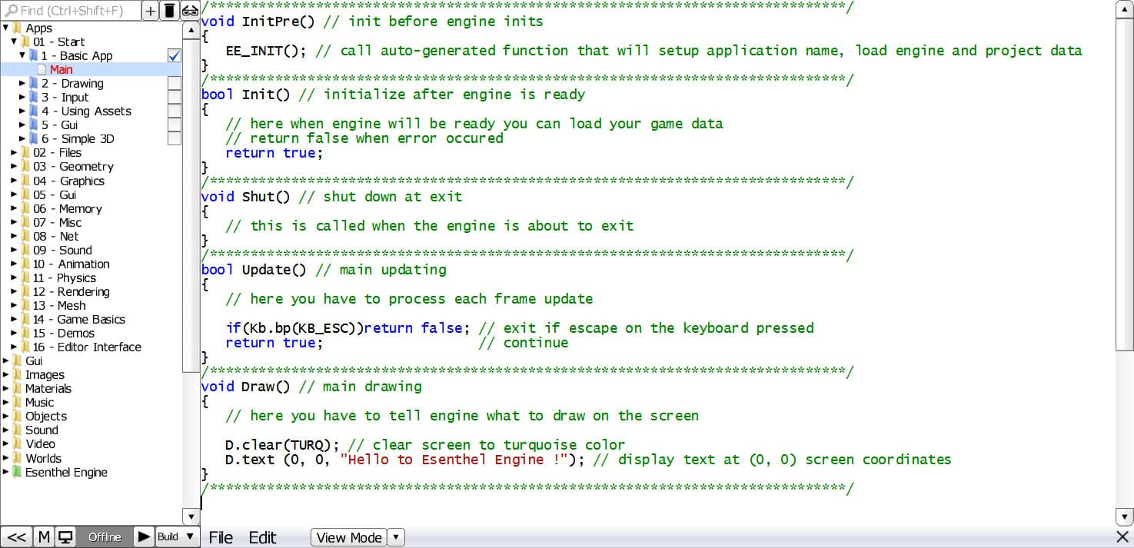Viewport: 1134px width, 548px height.
Task: Close the code editor with X icon
Action: [1122, 536]
